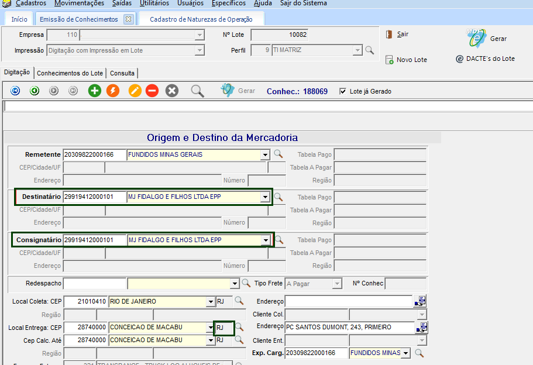
Task: Click Local Entrega CEP field
Action: click(85, 328)
